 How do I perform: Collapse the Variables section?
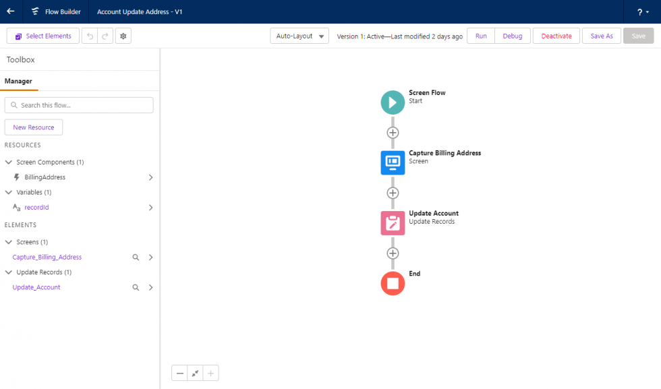click(8, 192)
